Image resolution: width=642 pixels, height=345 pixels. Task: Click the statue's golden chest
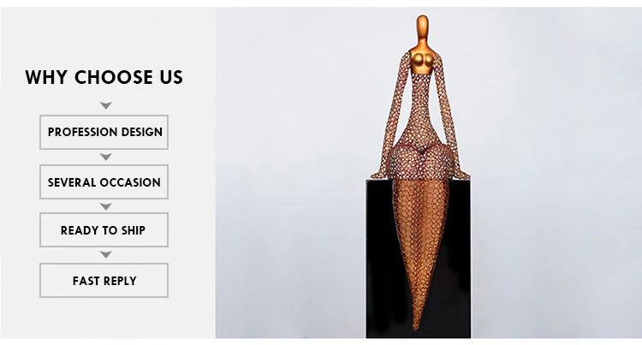tap(422, 61)
